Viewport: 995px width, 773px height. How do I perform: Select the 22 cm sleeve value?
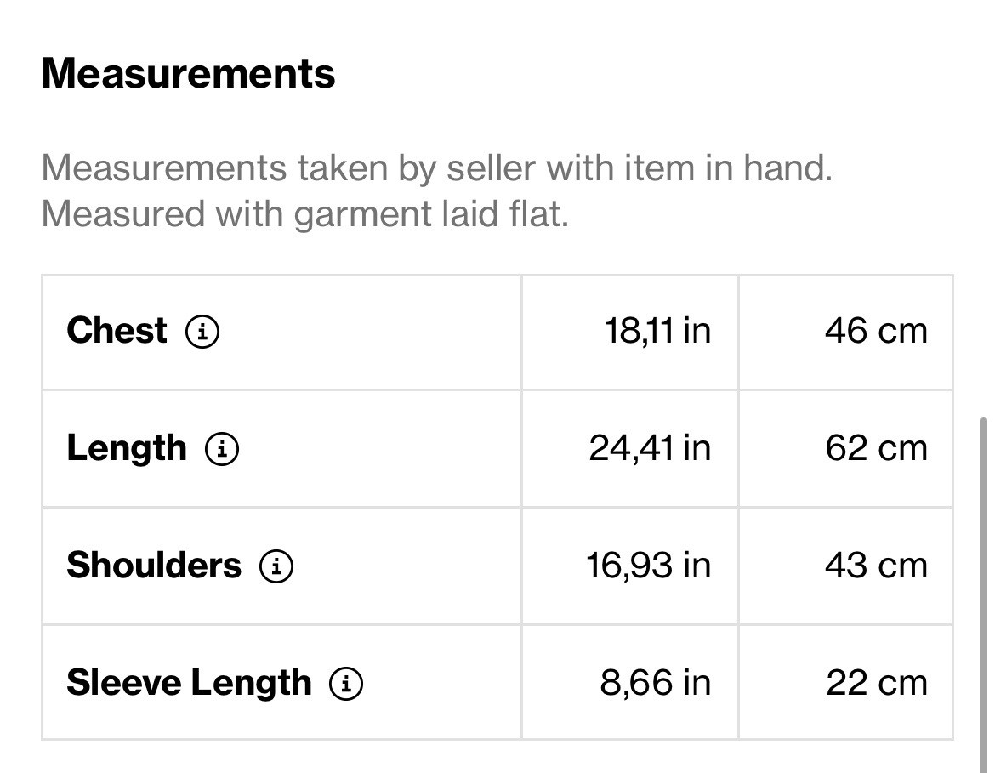(x=876, y=683)
